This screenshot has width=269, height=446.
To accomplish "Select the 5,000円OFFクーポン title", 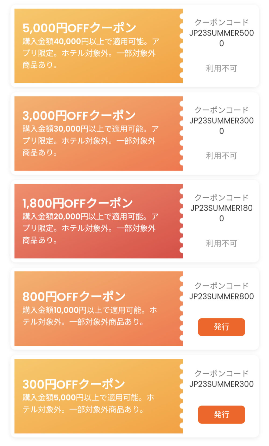I will point(79,28).
